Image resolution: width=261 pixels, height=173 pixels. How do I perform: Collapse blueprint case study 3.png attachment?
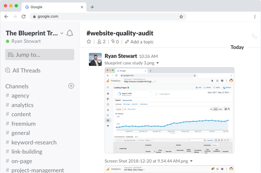pos(158,63)
